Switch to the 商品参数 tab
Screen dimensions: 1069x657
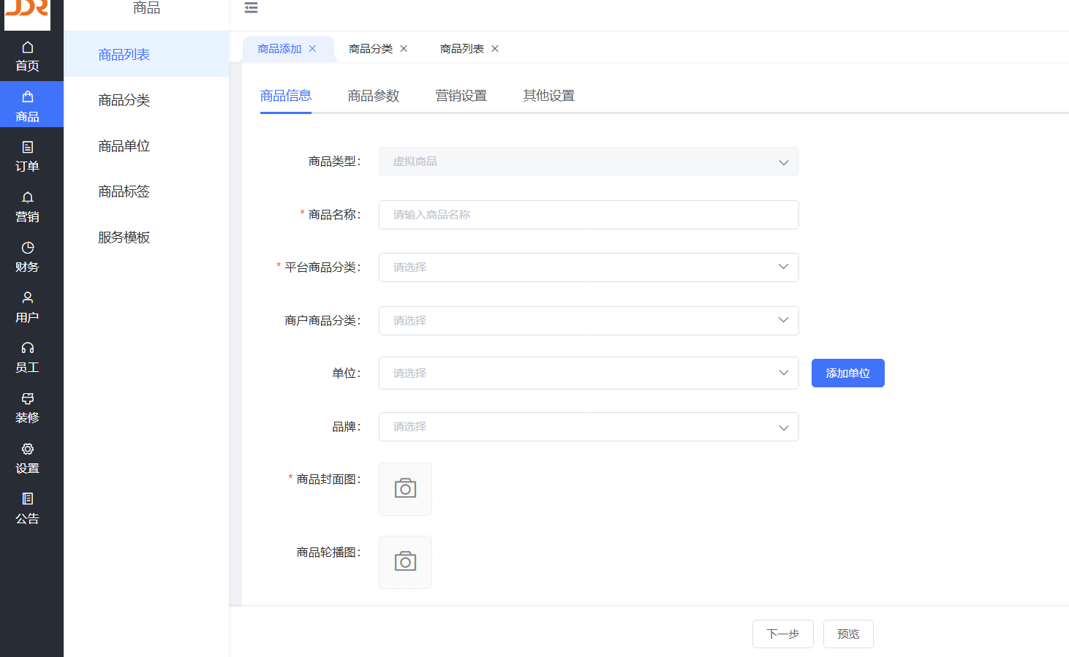tap(374, 96)
